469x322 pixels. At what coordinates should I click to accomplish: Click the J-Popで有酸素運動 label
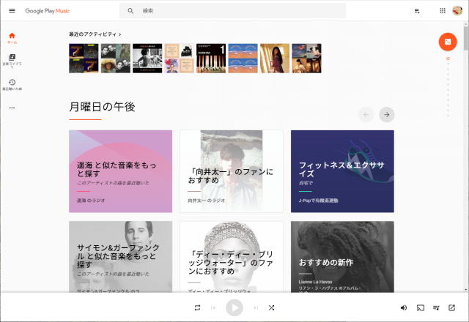tap(318, 201)
